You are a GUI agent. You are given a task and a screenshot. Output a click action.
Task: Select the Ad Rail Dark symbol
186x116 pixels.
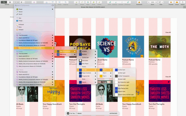124,70
